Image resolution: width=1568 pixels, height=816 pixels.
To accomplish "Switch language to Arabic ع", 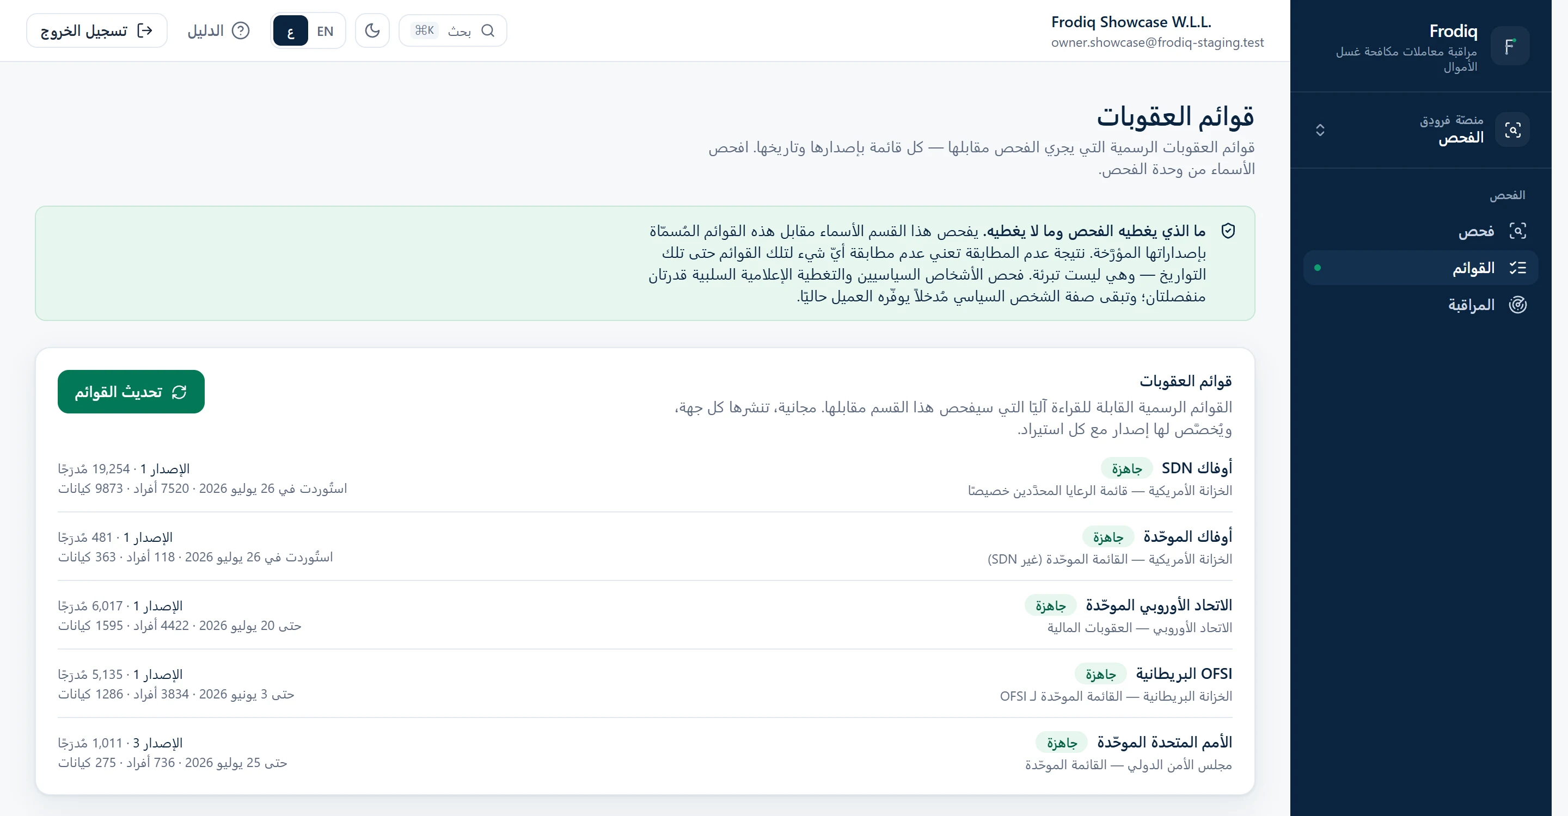I will [290, 31].
